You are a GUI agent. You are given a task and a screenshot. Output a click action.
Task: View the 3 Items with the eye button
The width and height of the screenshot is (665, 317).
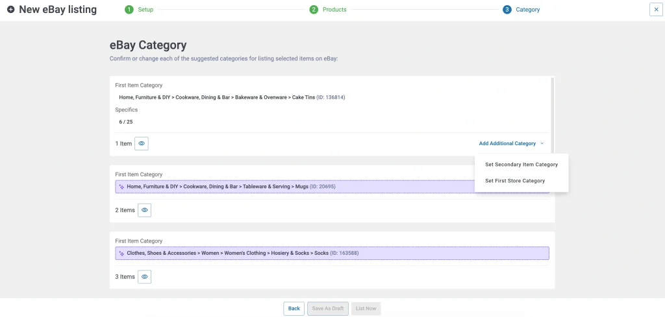pos(145,276)
